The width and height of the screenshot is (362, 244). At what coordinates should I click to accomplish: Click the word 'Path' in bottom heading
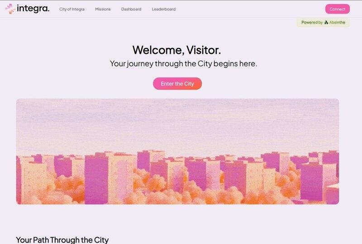[41, 240]
